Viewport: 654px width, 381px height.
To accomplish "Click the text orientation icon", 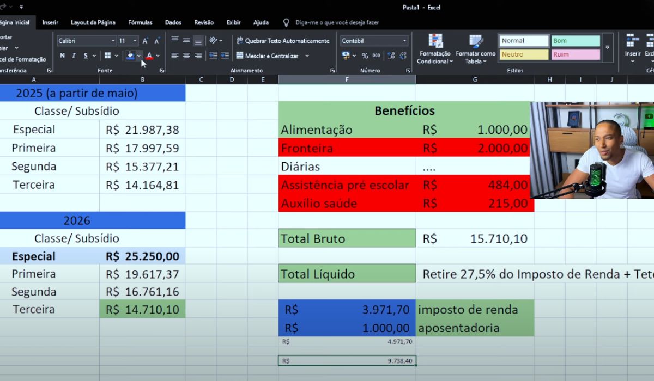I will (214, 41).
